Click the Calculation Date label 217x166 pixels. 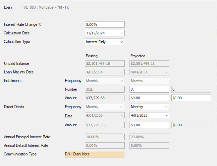[x=17, y=33]
